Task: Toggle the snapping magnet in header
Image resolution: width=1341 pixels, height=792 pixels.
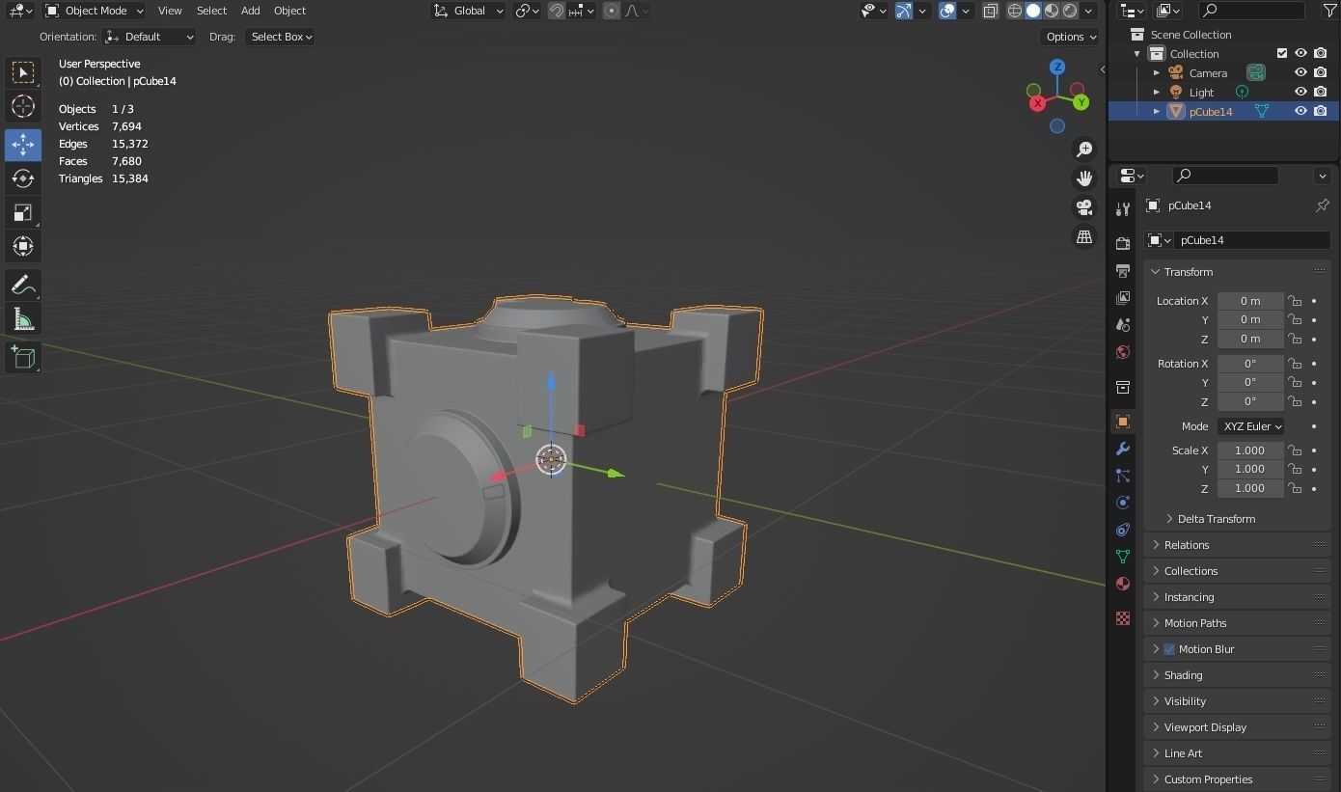Action: 557,11
